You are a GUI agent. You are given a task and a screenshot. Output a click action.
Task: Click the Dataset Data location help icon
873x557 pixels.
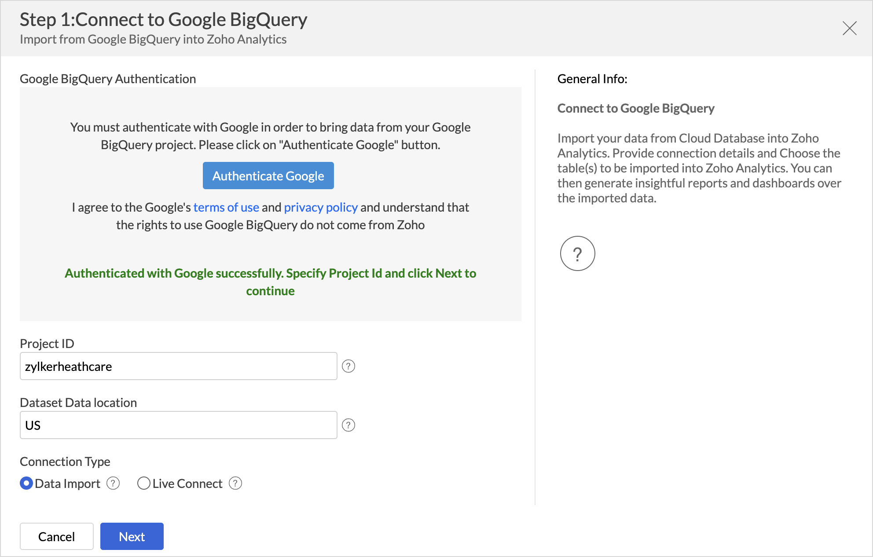tap(348, 425)
